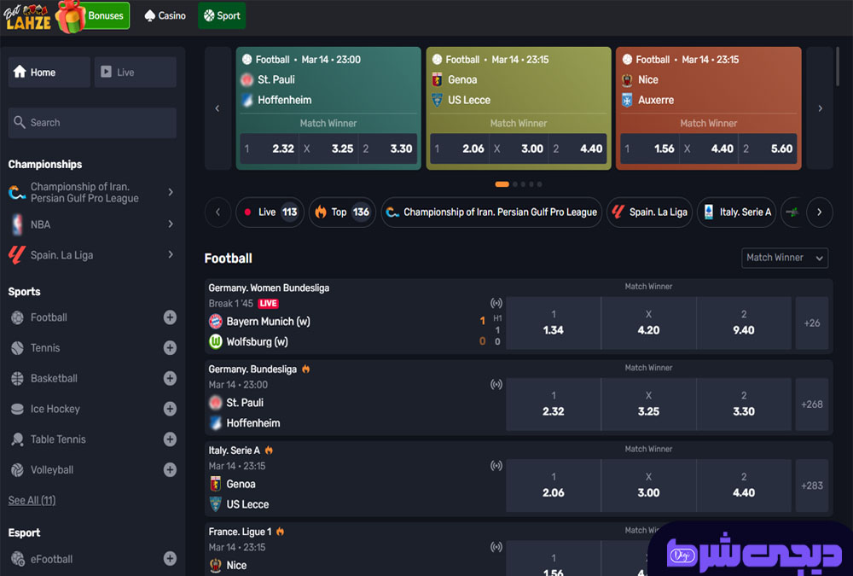853x576 pixels.
Task: Switch to the Sport tab
Action: click(x=222, y=16)
